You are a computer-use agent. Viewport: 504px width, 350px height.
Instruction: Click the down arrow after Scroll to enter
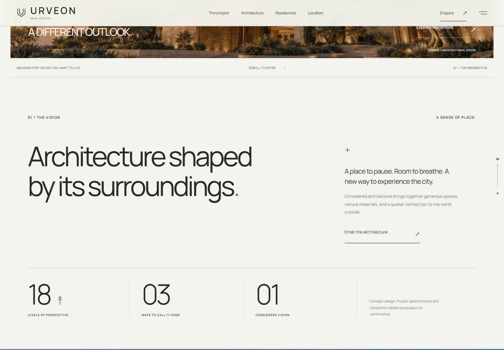pyautogui.click(x=285, y=68)
